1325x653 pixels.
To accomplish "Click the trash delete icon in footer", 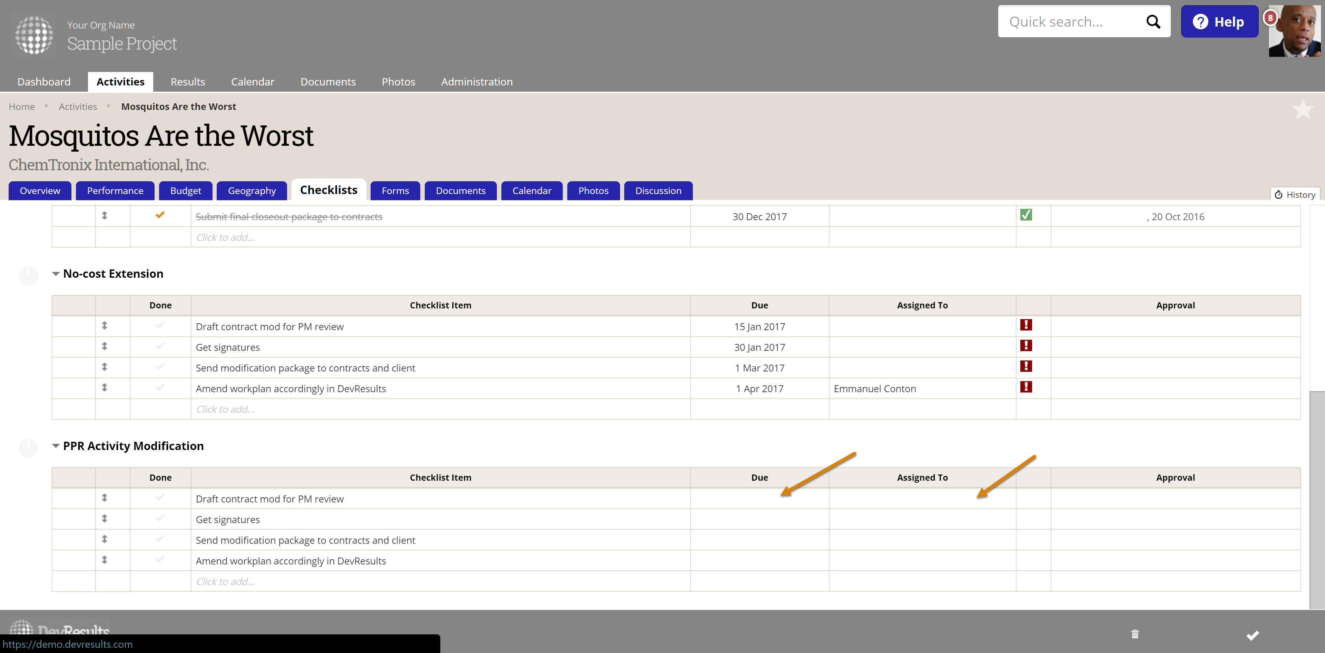I will 1135,634.
